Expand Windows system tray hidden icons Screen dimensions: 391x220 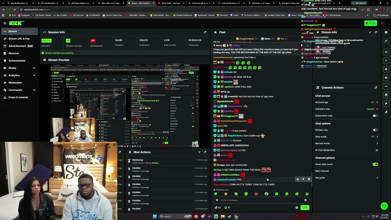(x=363, y=216)
